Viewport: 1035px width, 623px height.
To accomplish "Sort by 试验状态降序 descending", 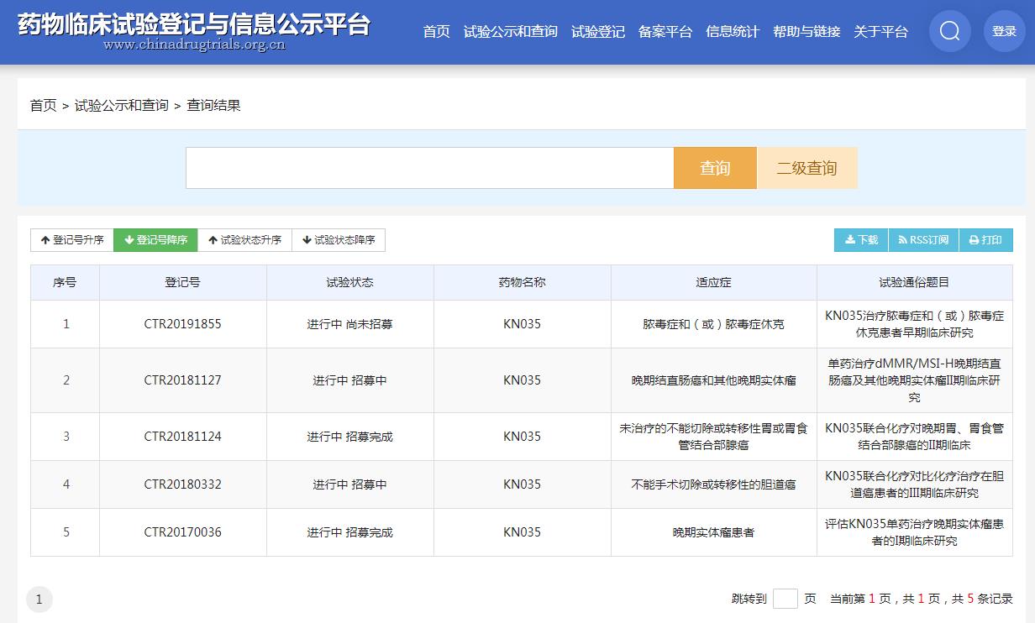I will point(339,240).
